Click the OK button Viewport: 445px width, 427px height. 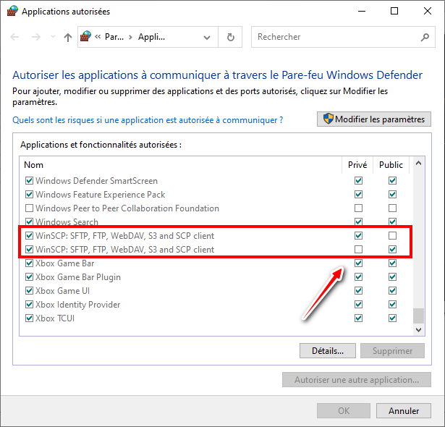(344, 411)
